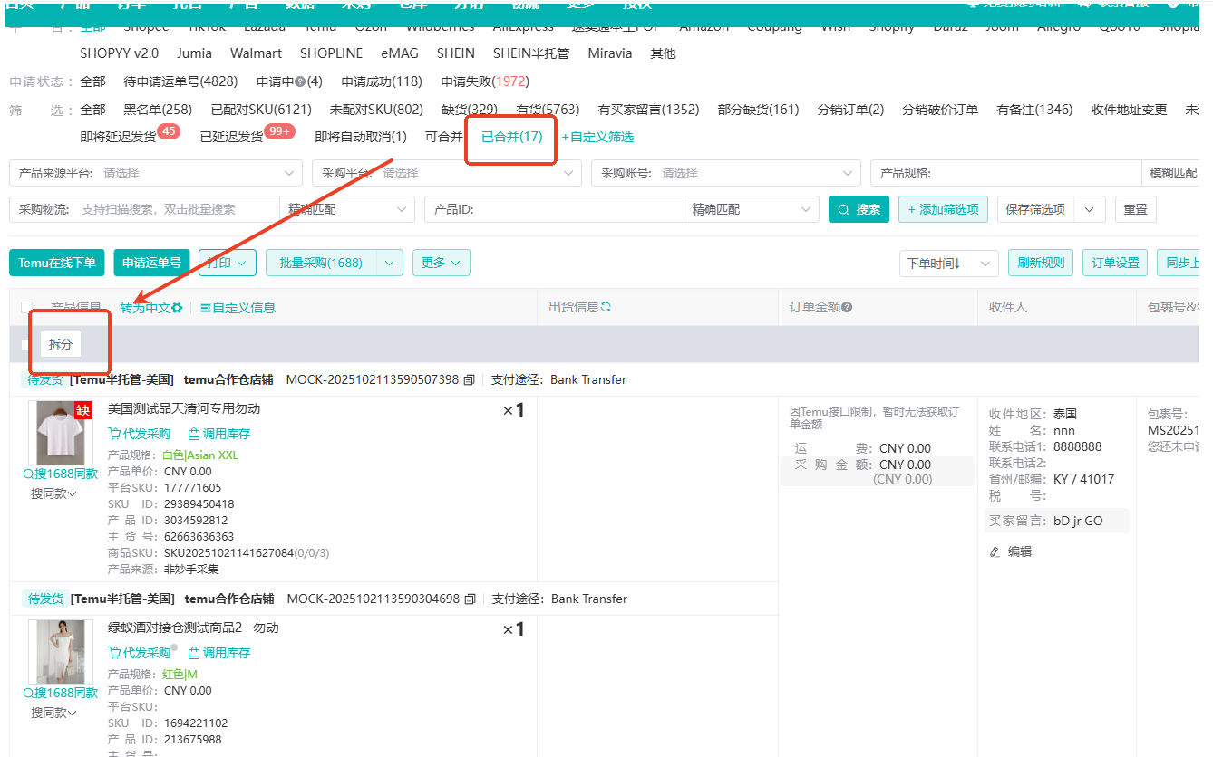Copy order number MOCK-2025102113590507398
Image resolution: width=1213 pixels, height=757 pixels.
coord(469,380)
